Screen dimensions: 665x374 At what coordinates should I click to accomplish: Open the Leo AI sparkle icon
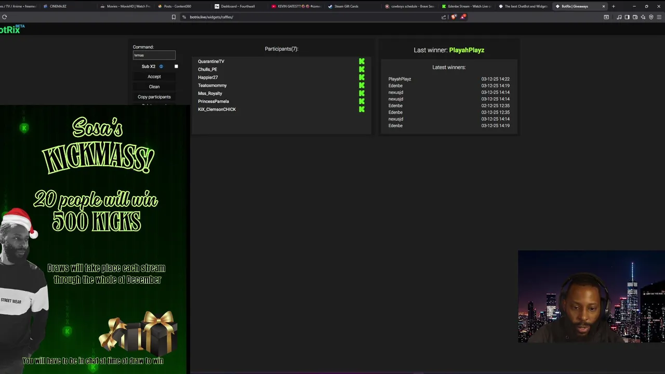[x=643, y=17]
